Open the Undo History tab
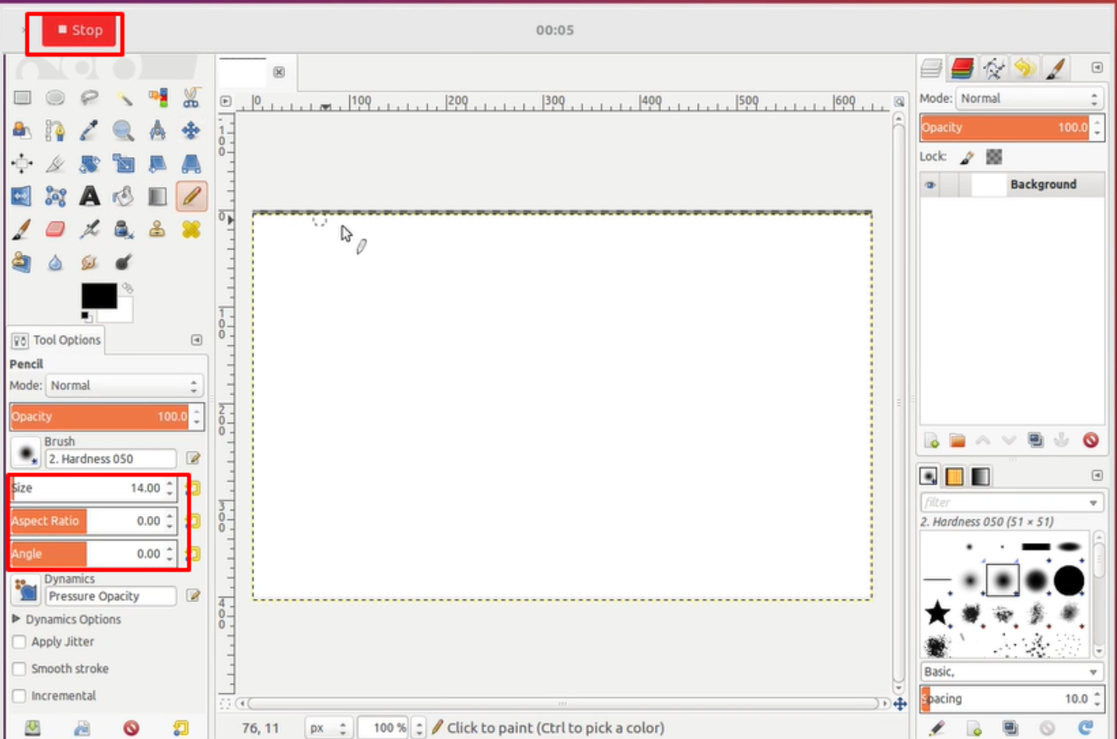This screenshot has width=1117, height=739. coord(1025,68)
